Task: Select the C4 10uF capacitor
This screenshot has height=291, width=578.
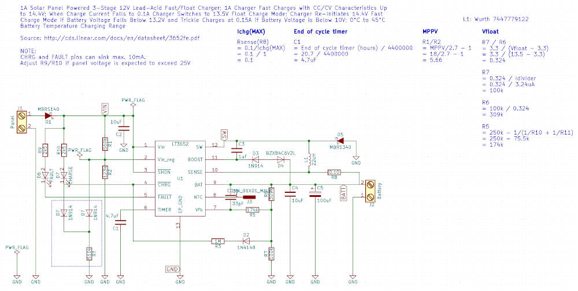Action: [x=290, y=194]
